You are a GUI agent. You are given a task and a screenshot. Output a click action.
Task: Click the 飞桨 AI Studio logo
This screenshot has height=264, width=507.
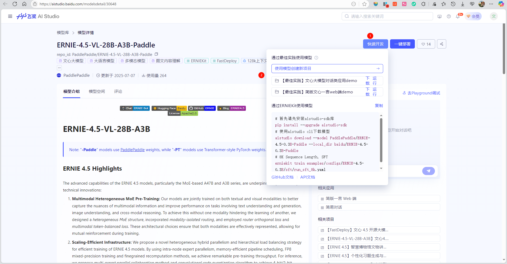click(38, 16)
